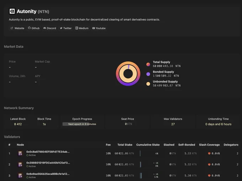
Task: Sort validators by Fee column header
Action: point(108,145)
